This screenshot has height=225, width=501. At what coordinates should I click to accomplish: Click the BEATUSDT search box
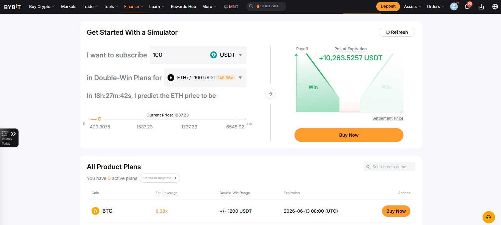pyautogui.click(x=266, y=6)
